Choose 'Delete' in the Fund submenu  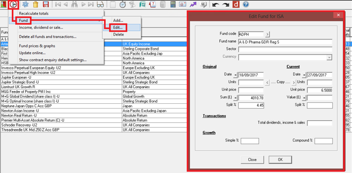click(122, 35)
